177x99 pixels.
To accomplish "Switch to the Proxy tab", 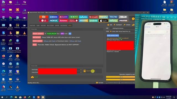I will pos(70,26).
